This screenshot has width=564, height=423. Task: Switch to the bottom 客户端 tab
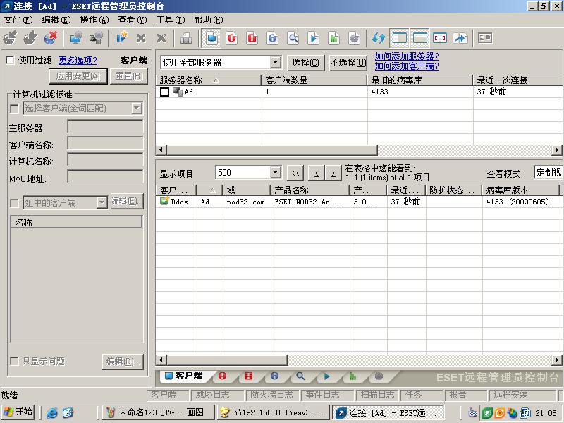coord(183,376)
